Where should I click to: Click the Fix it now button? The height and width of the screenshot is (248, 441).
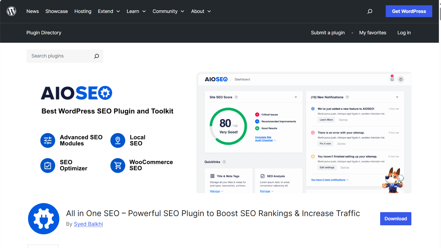tap(325, 144)
